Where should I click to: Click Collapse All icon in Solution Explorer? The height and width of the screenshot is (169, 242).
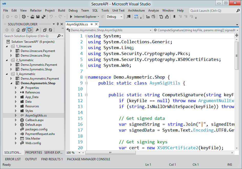point(24,30)
